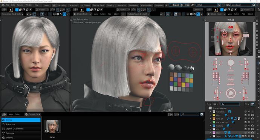
Task: Switch middle viewport to solid shading
Action: [191, 14]
